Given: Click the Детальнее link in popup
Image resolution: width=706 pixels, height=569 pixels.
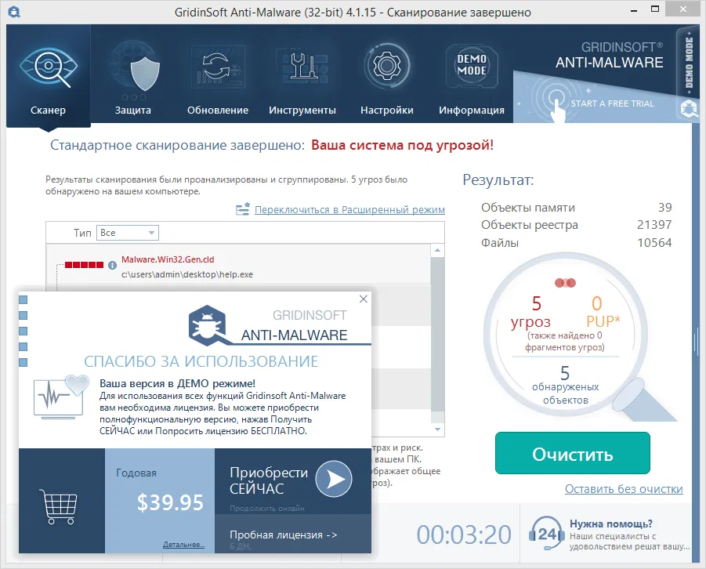Looking at the screenshot, I should click(x=183, y=545).
